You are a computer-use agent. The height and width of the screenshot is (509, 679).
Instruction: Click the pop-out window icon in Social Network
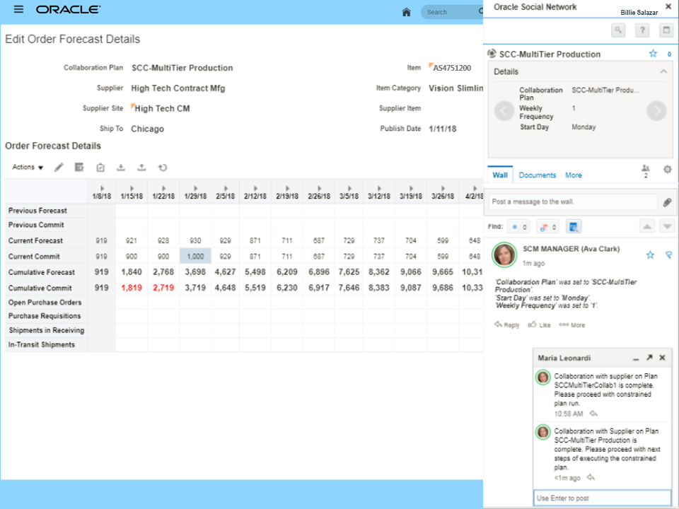(x=666, y=30)
